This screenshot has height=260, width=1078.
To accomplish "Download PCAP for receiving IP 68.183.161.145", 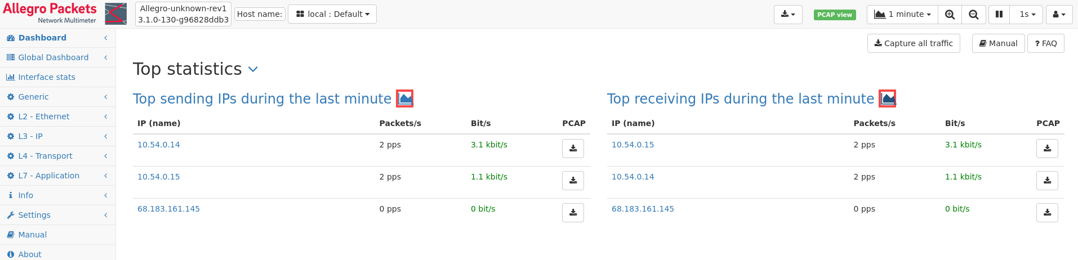I will (x=1047, y=213).
